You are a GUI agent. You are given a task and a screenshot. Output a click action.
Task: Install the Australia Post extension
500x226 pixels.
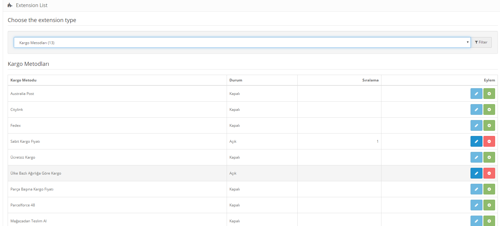coord(489,94)
